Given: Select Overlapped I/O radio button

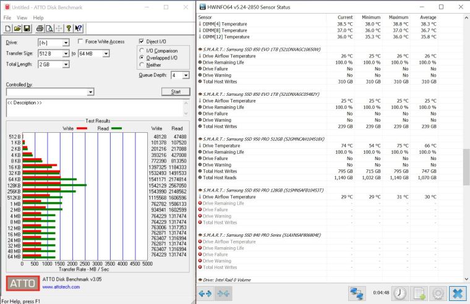Looking at the screenshot, I should [x=142, y=57].
